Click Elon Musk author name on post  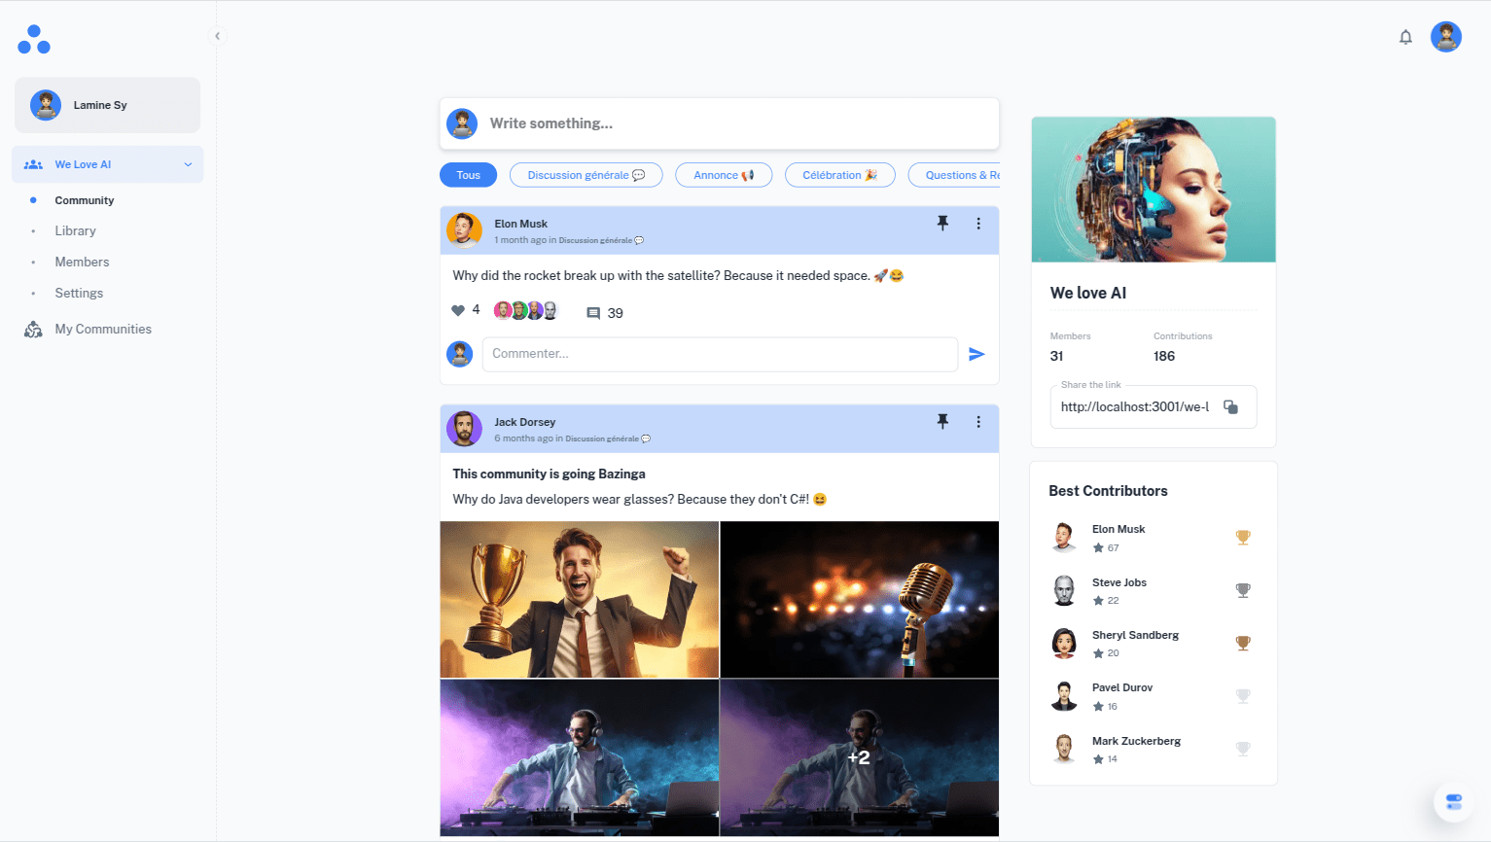click(x=520, y=224)
